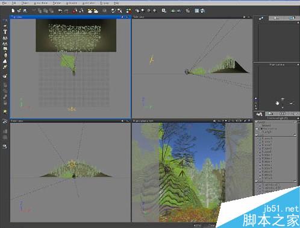Select the yellow sun light gizmo in the Side view
300x228 pixels.
coord(152,60)
